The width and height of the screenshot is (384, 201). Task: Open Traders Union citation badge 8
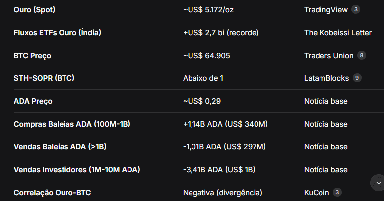(361, 55)
